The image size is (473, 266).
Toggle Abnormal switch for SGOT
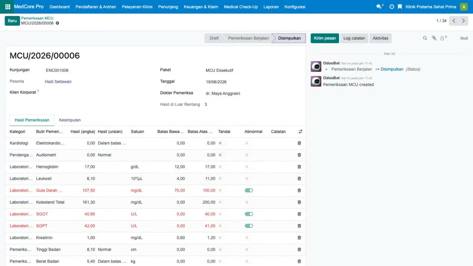pyautogui.click(x=249, y=214)
